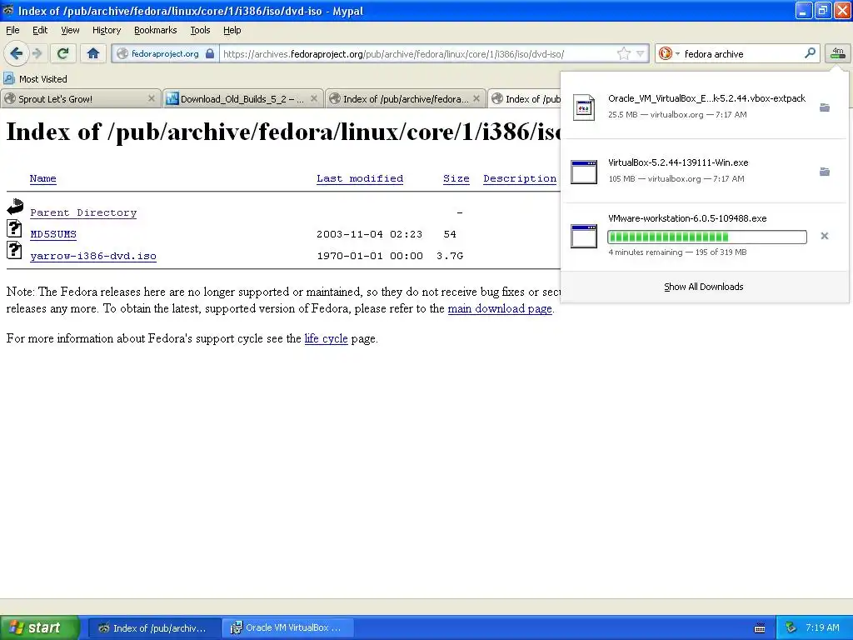Open the Help menu
The height and width of the screenshot is (640, 853).
coord(232,30)
